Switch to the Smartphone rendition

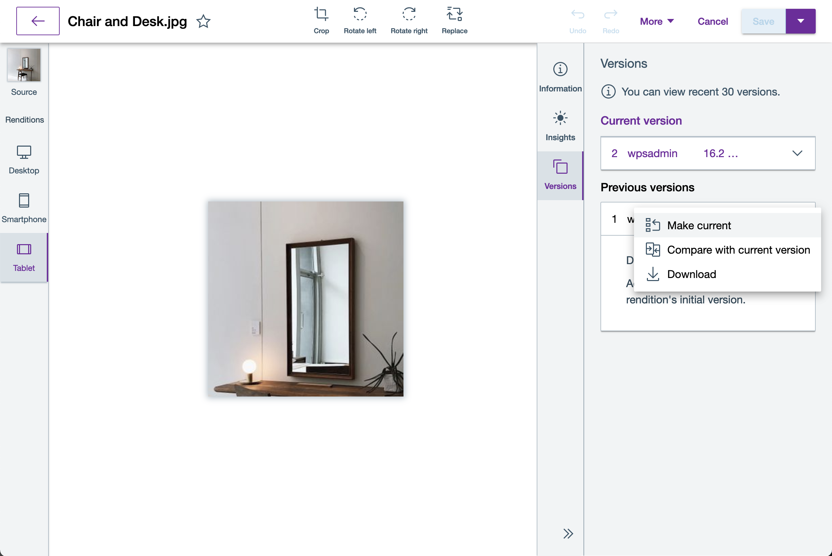[24, 208]
